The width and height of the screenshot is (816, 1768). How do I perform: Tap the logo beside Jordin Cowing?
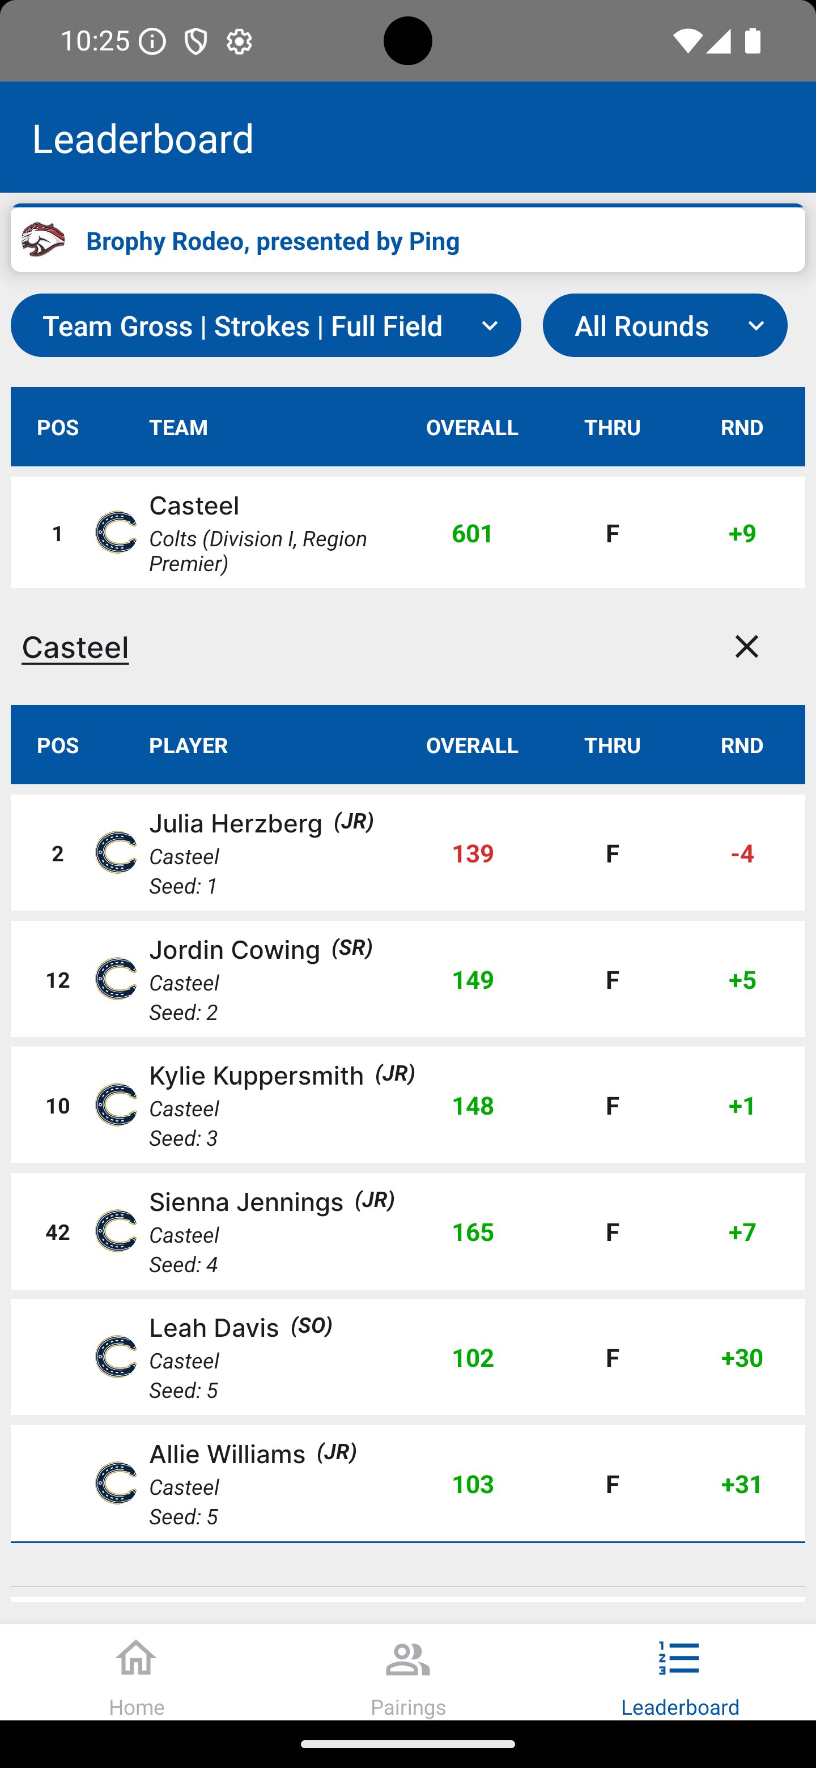coord(116,979)
